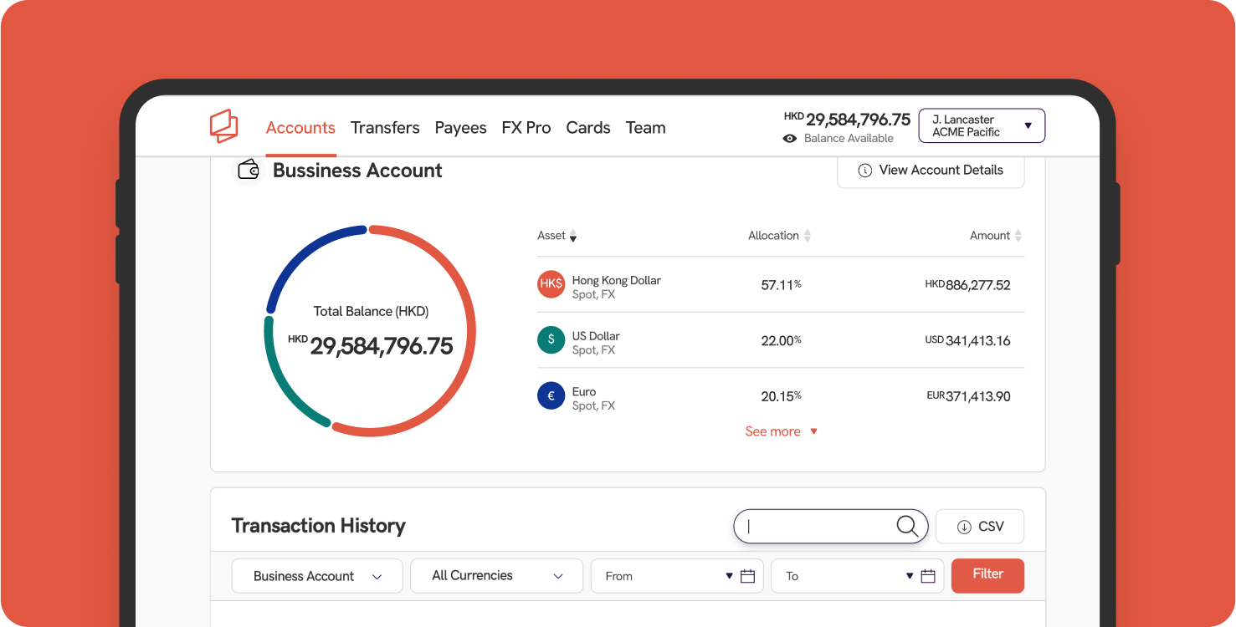Click the HK$ Hong Kong Dollar icon

(x=551, y=284)
